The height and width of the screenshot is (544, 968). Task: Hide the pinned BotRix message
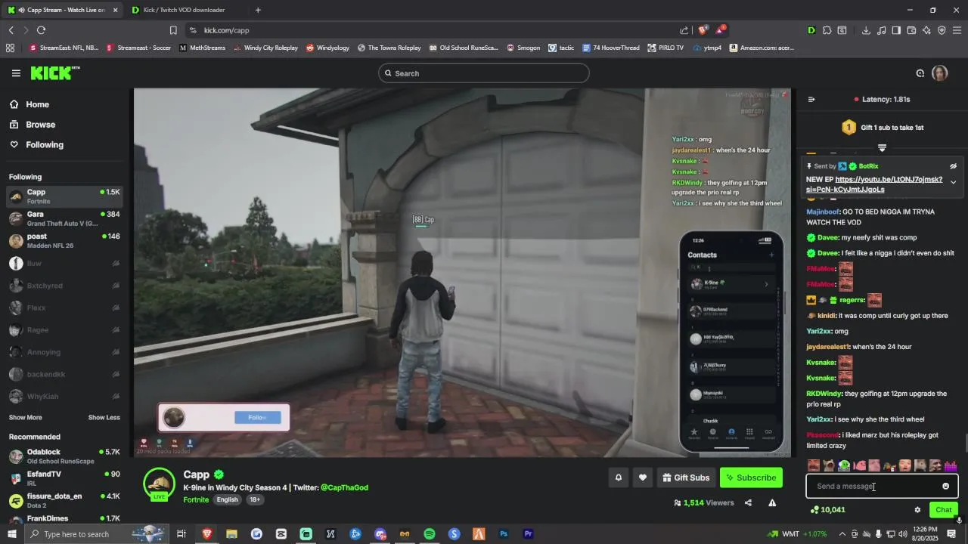953,166
